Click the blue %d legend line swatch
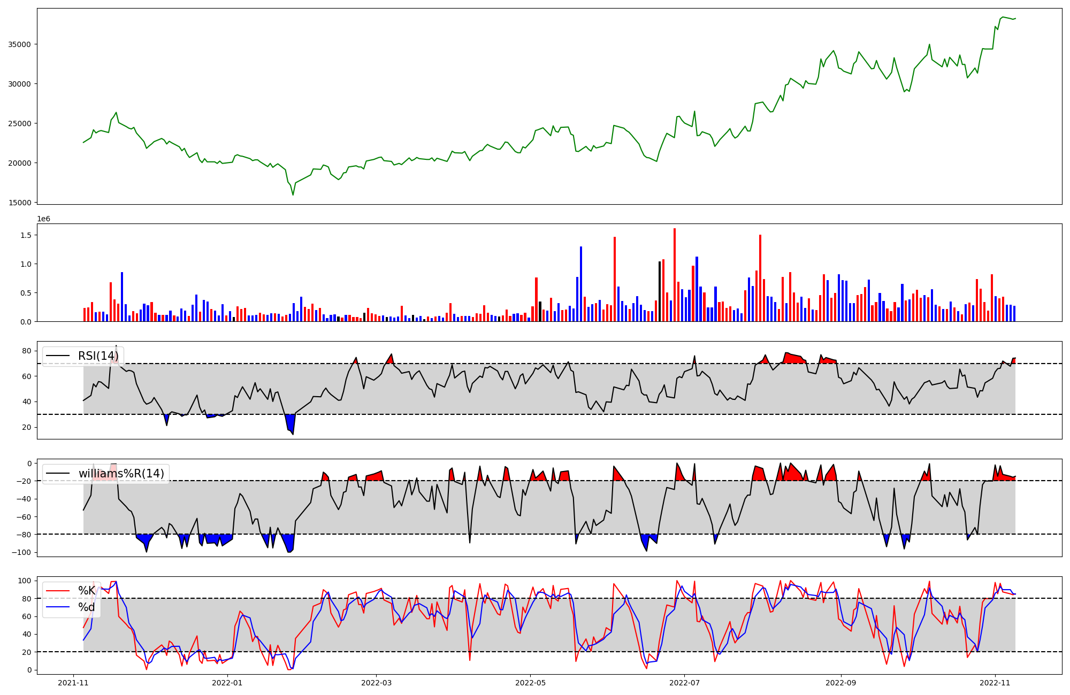The width and height of the screenshot is (1070, 695). (x=58, y=607)
